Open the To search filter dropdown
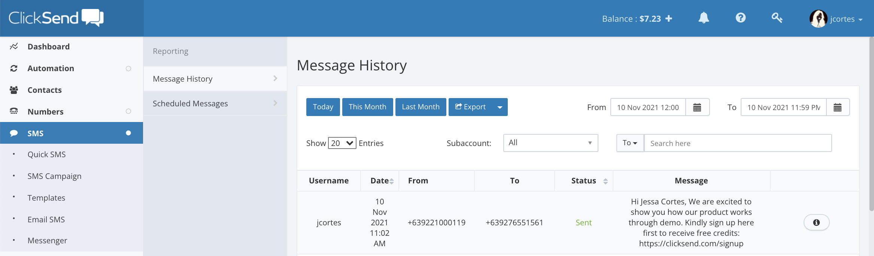This screenshot has height=256, width=874. coord(630,143)
